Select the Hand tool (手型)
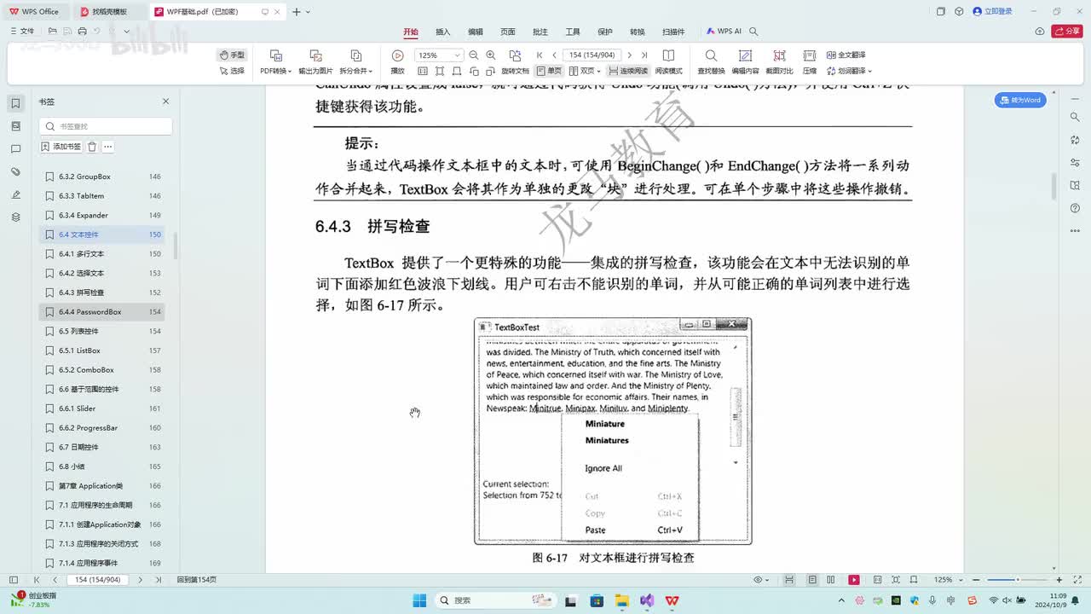1091x614 pixels. pyautogui.click(x=232, y=55)
